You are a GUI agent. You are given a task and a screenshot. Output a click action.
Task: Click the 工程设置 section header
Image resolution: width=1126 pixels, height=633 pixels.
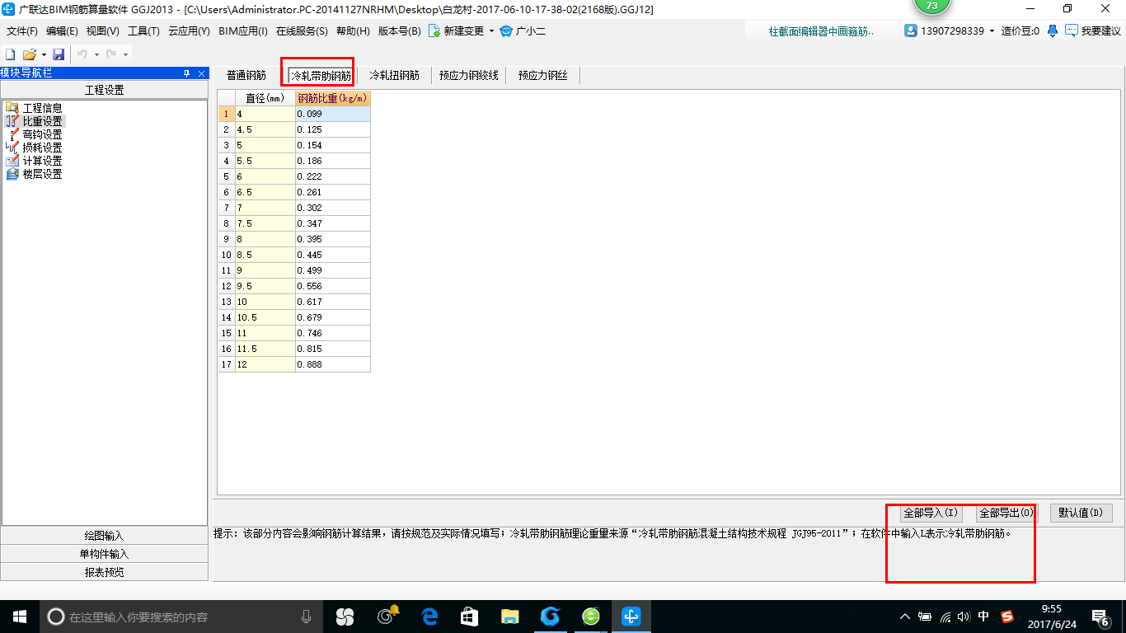[104, 90]
